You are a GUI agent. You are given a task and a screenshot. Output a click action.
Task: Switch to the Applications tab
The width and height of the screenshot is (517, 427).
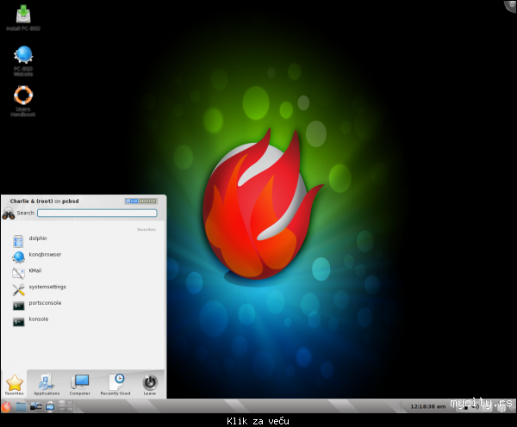pos(47,385)
